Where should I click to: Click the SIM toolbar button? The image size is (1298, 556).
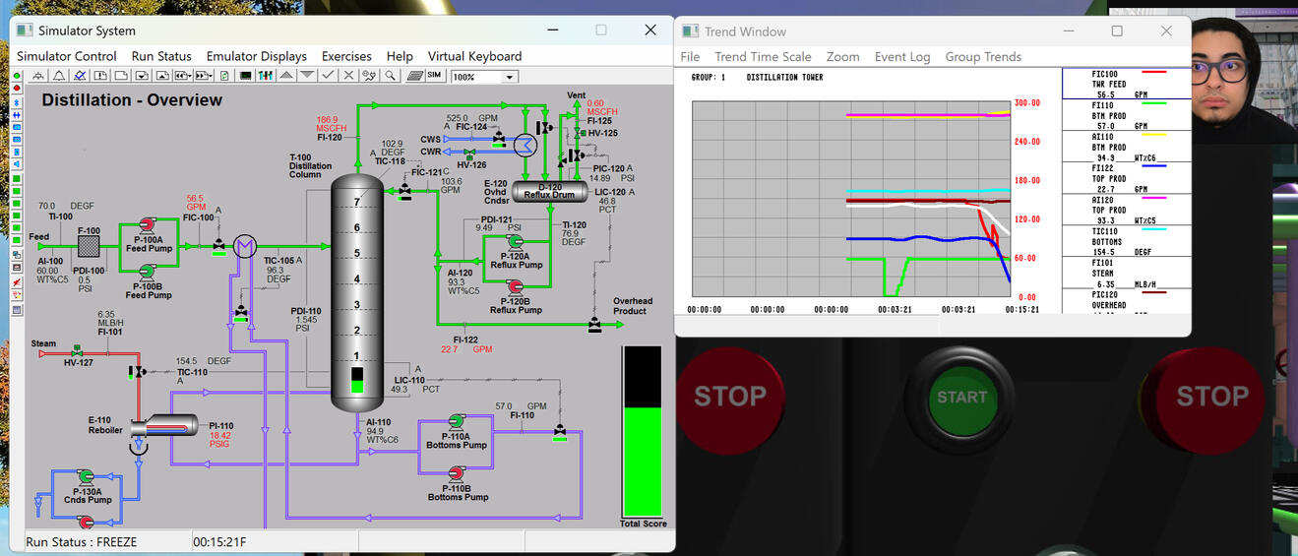pos(434,76)
